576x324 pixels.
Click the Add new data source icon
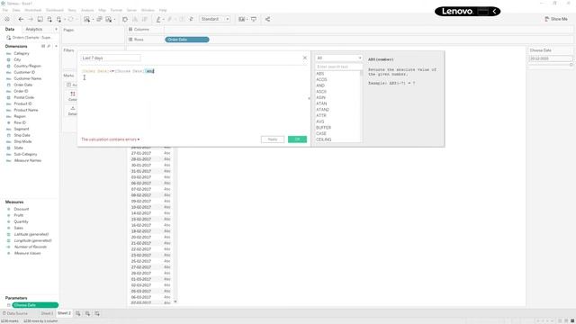[49, 19]
